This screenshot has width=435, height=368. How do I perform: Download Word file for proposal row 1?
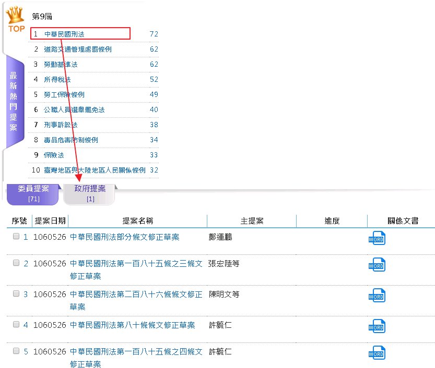376,238
